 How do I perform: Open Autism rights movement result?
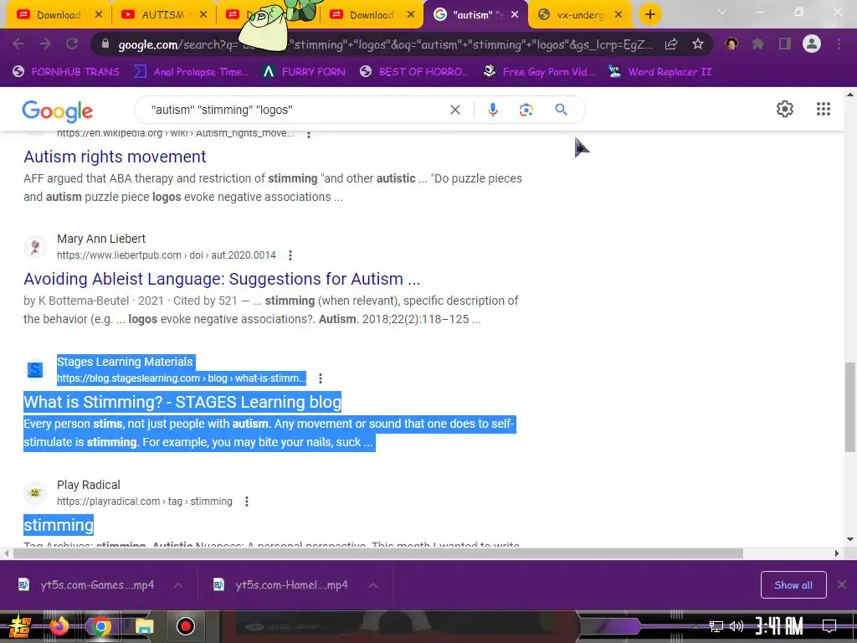[115, 157]
